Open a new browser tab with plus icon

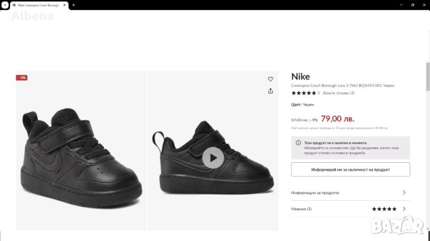[x=74, y=5]
